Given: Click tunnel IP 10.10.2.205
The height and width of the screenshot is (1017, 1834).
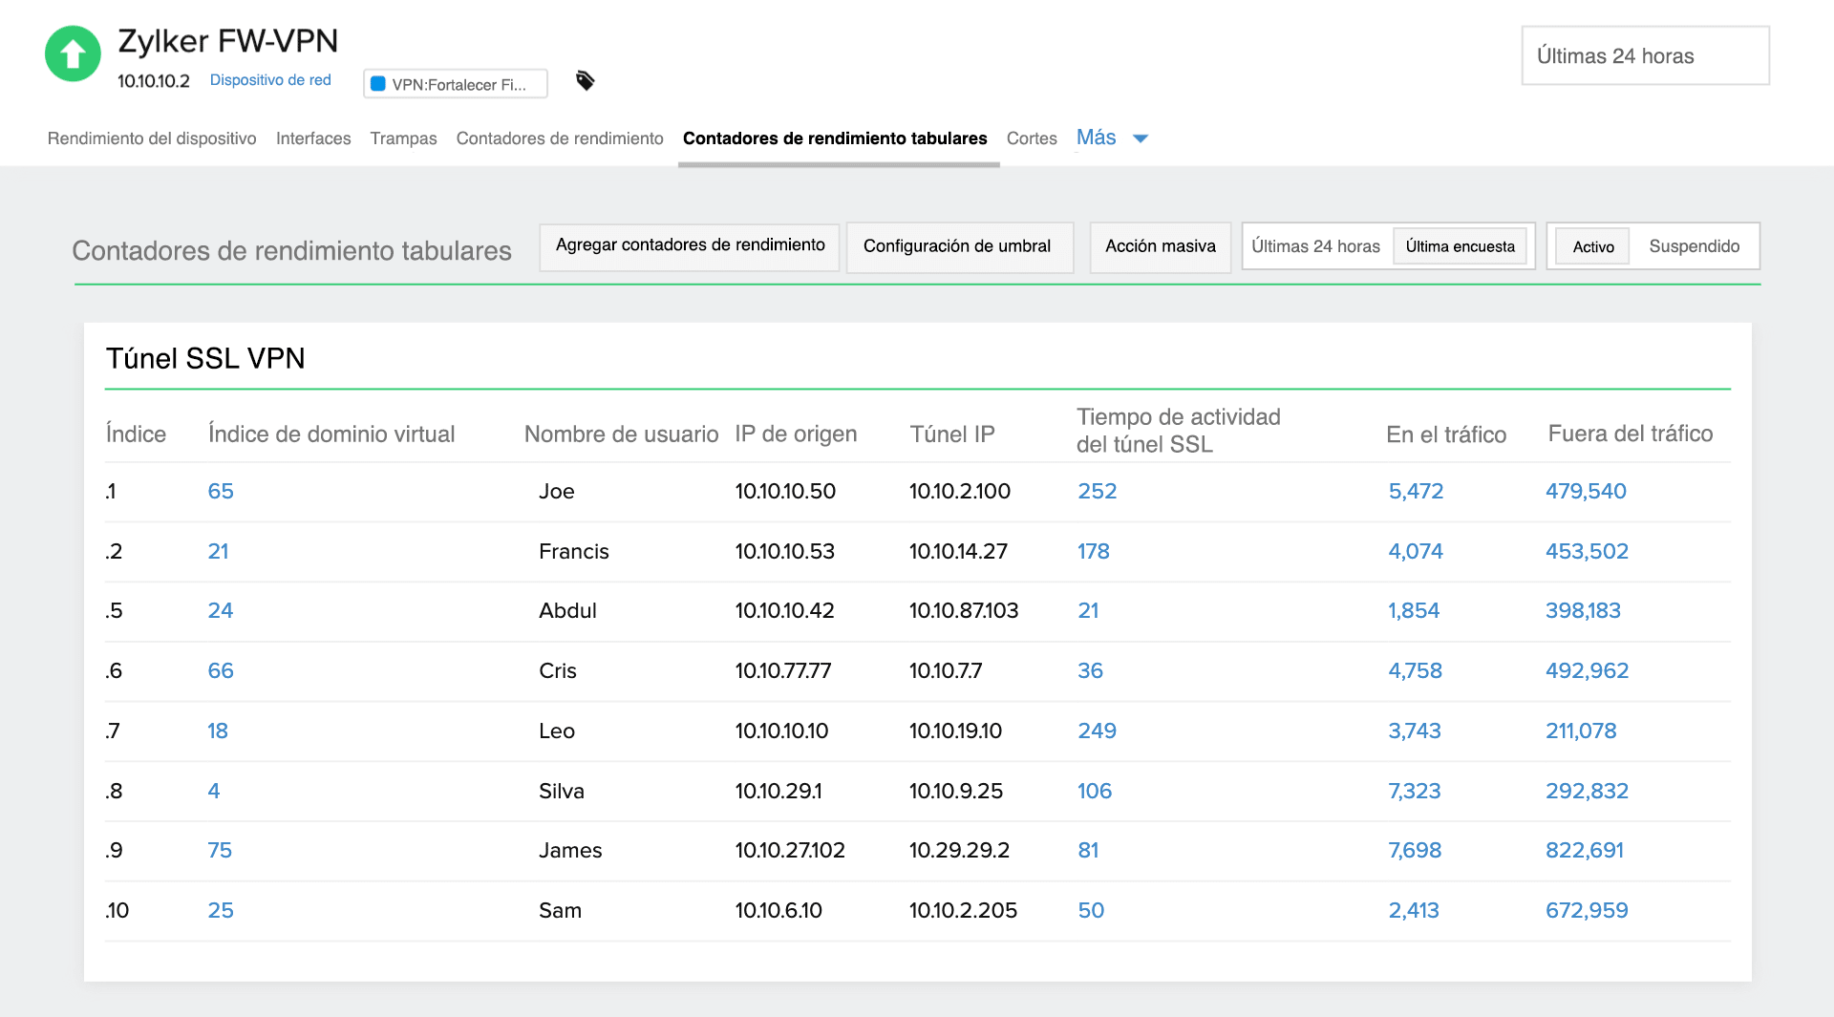Looking at the screenshot, I should 963,911.
